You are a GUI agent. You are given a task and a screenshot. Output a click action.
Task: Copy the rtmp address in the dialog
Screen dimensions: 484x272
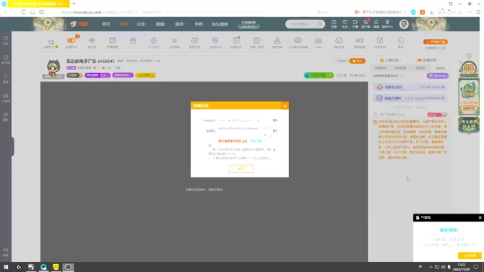275,120
